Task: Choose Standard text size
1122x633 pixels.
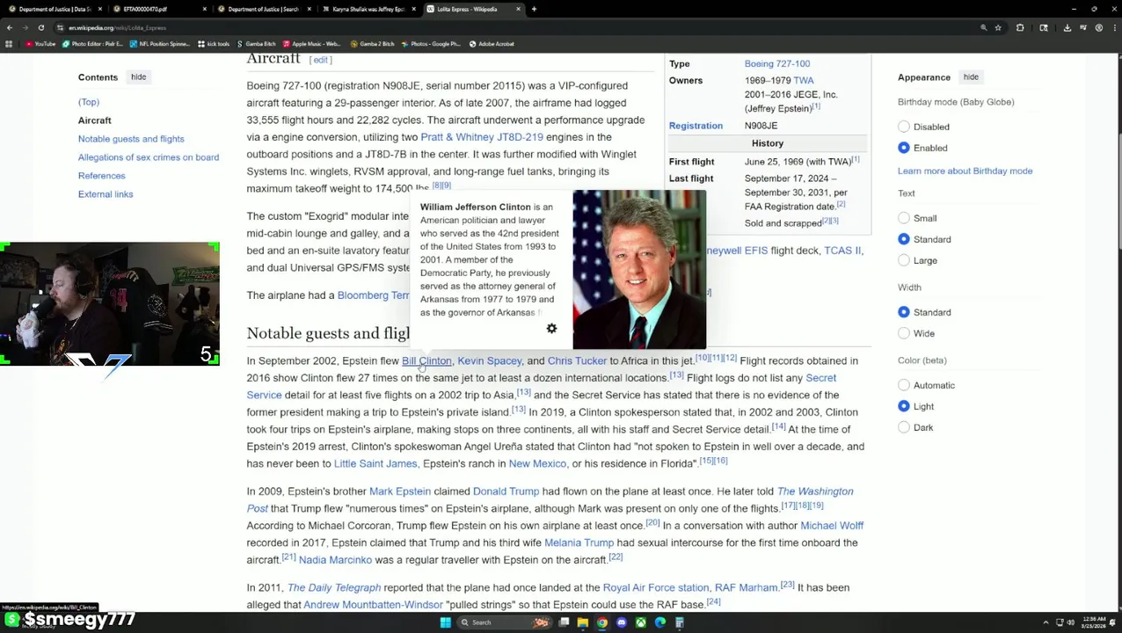Action: [x=903, y=239]
